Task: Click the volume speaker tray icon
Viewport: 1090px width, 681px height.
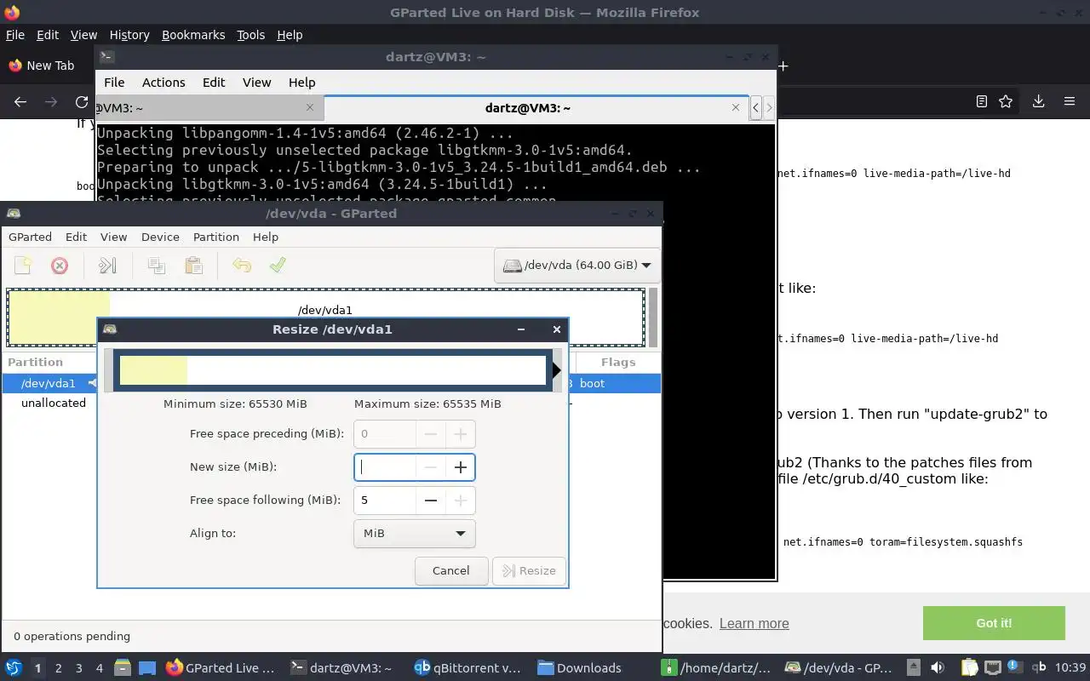Action: [937, 667]
